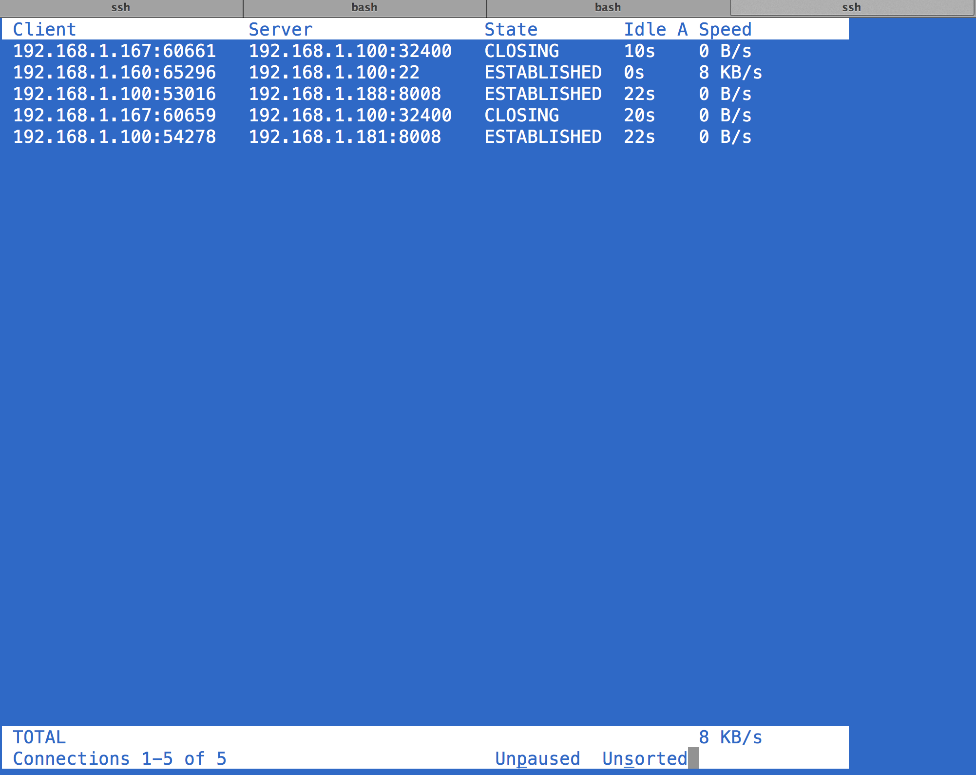976x775 pixels.
Task: Click CLOSING state in the 10s idle row
Action: (x=522, y=51)
